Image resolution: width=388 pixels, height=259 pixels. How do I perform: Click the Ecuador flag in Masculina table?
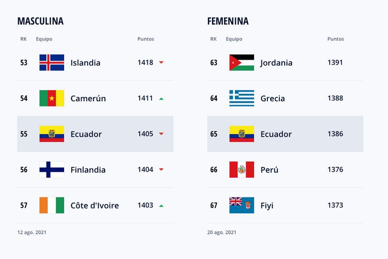52,134
